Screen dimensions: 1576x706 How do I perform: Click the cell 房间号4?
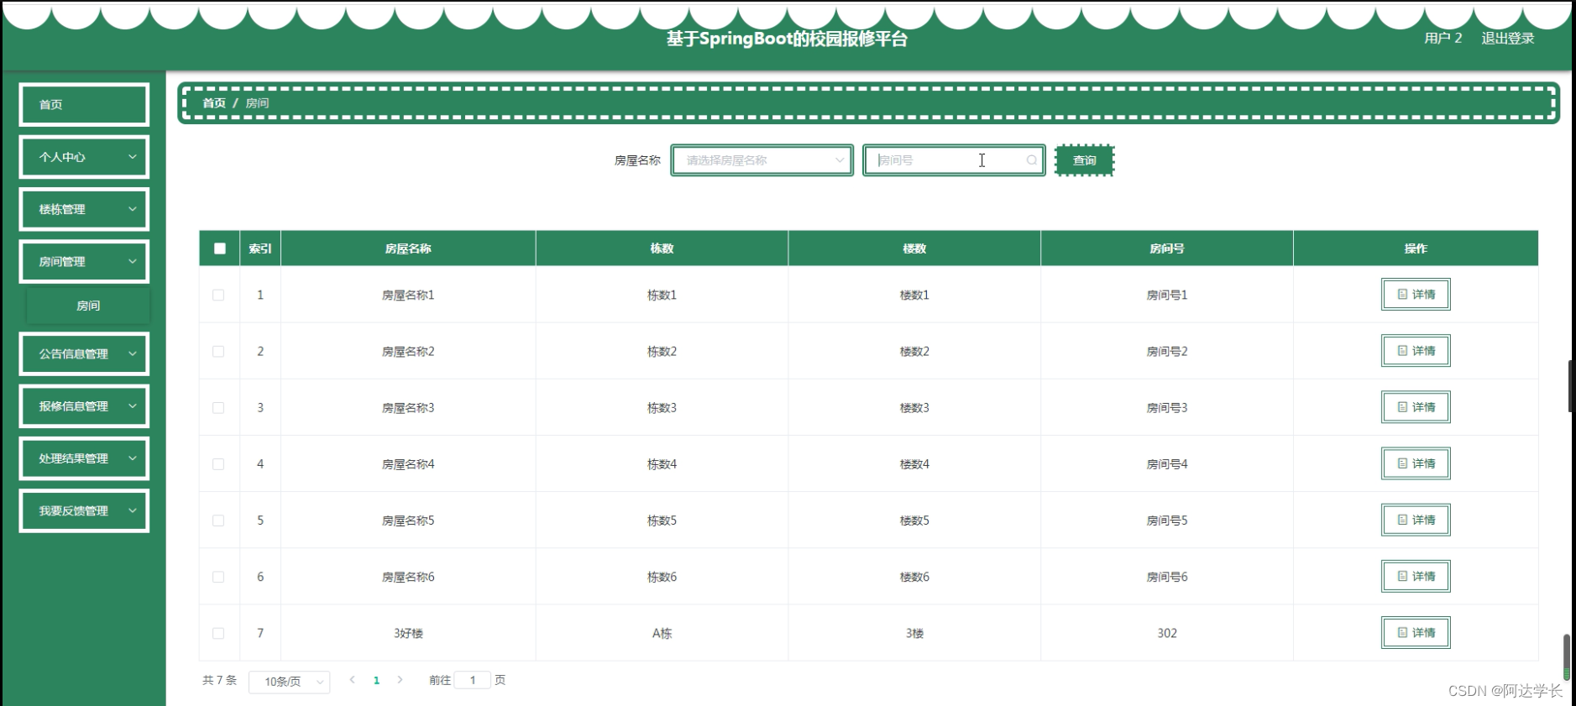coord(1167,463)
